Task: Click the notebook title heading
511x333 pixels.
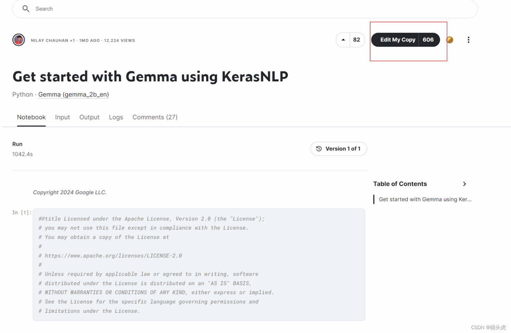Action: 150,76
